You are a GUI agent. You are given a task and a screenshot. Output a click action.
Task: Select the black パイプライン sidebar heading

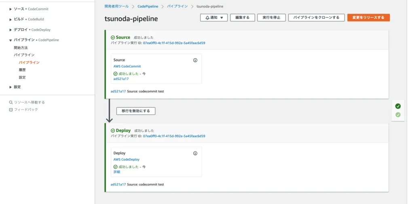pyautogui.click(x=24, y=55)
